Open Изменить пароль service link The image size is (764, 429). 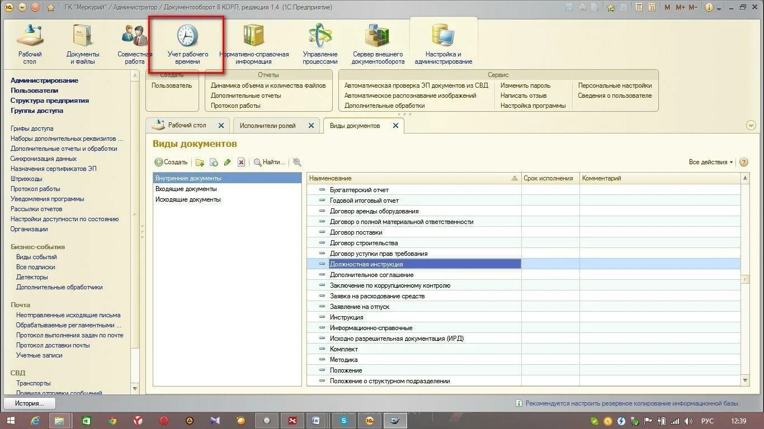pos(525,85)
